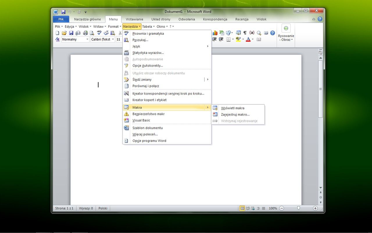Click the text highlight color icon
The image size is (372, 233).
(x=238, y=39)
